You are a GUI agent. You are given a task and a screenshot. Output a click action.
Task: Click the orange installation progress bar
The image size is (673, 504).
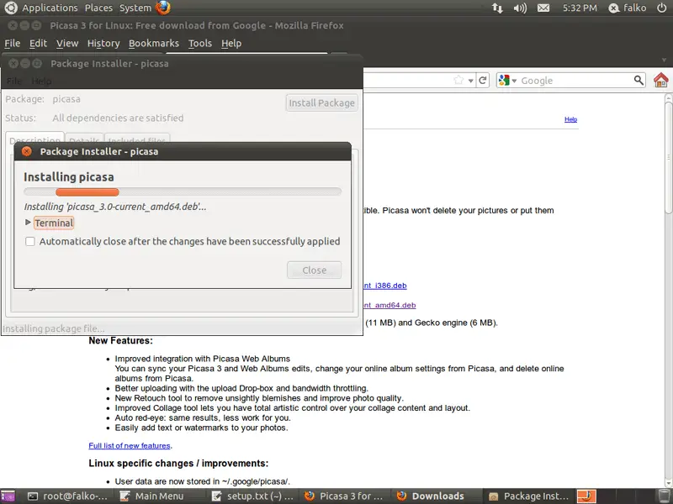pyautogui.click(x=87, y=192)
